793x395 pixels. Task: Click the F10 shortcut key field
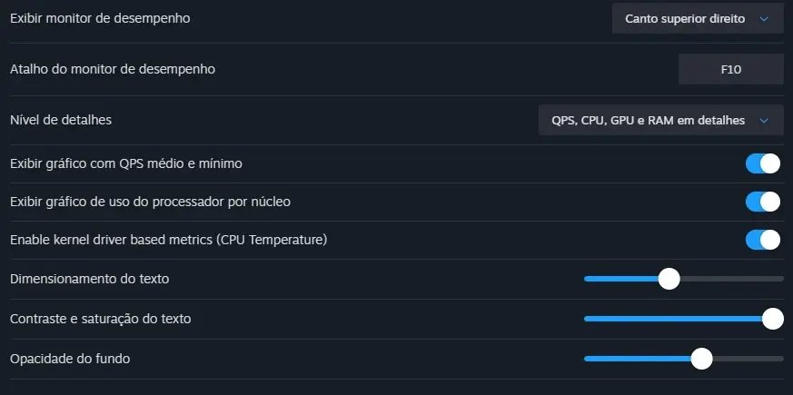730,69
